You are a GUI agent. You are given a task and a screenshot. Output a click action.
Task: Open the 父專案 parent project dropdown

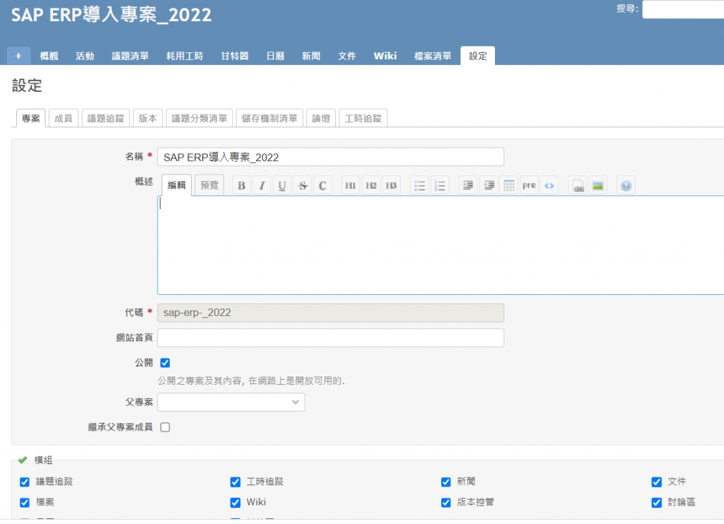pos(231,402)
